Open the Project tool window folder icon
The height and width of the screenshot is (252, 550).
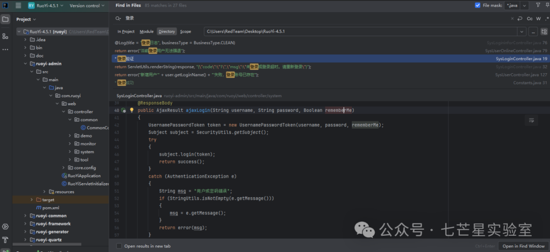5,19
